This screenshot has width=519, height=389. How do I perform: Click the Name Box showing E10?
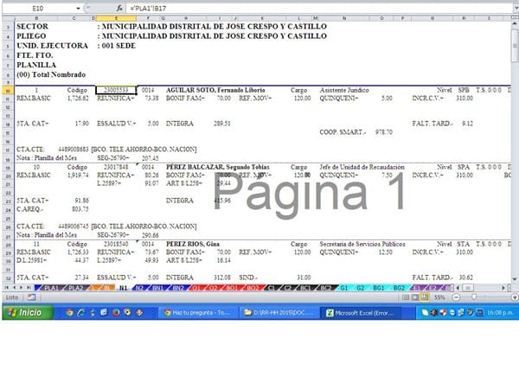tap(38, 9)
